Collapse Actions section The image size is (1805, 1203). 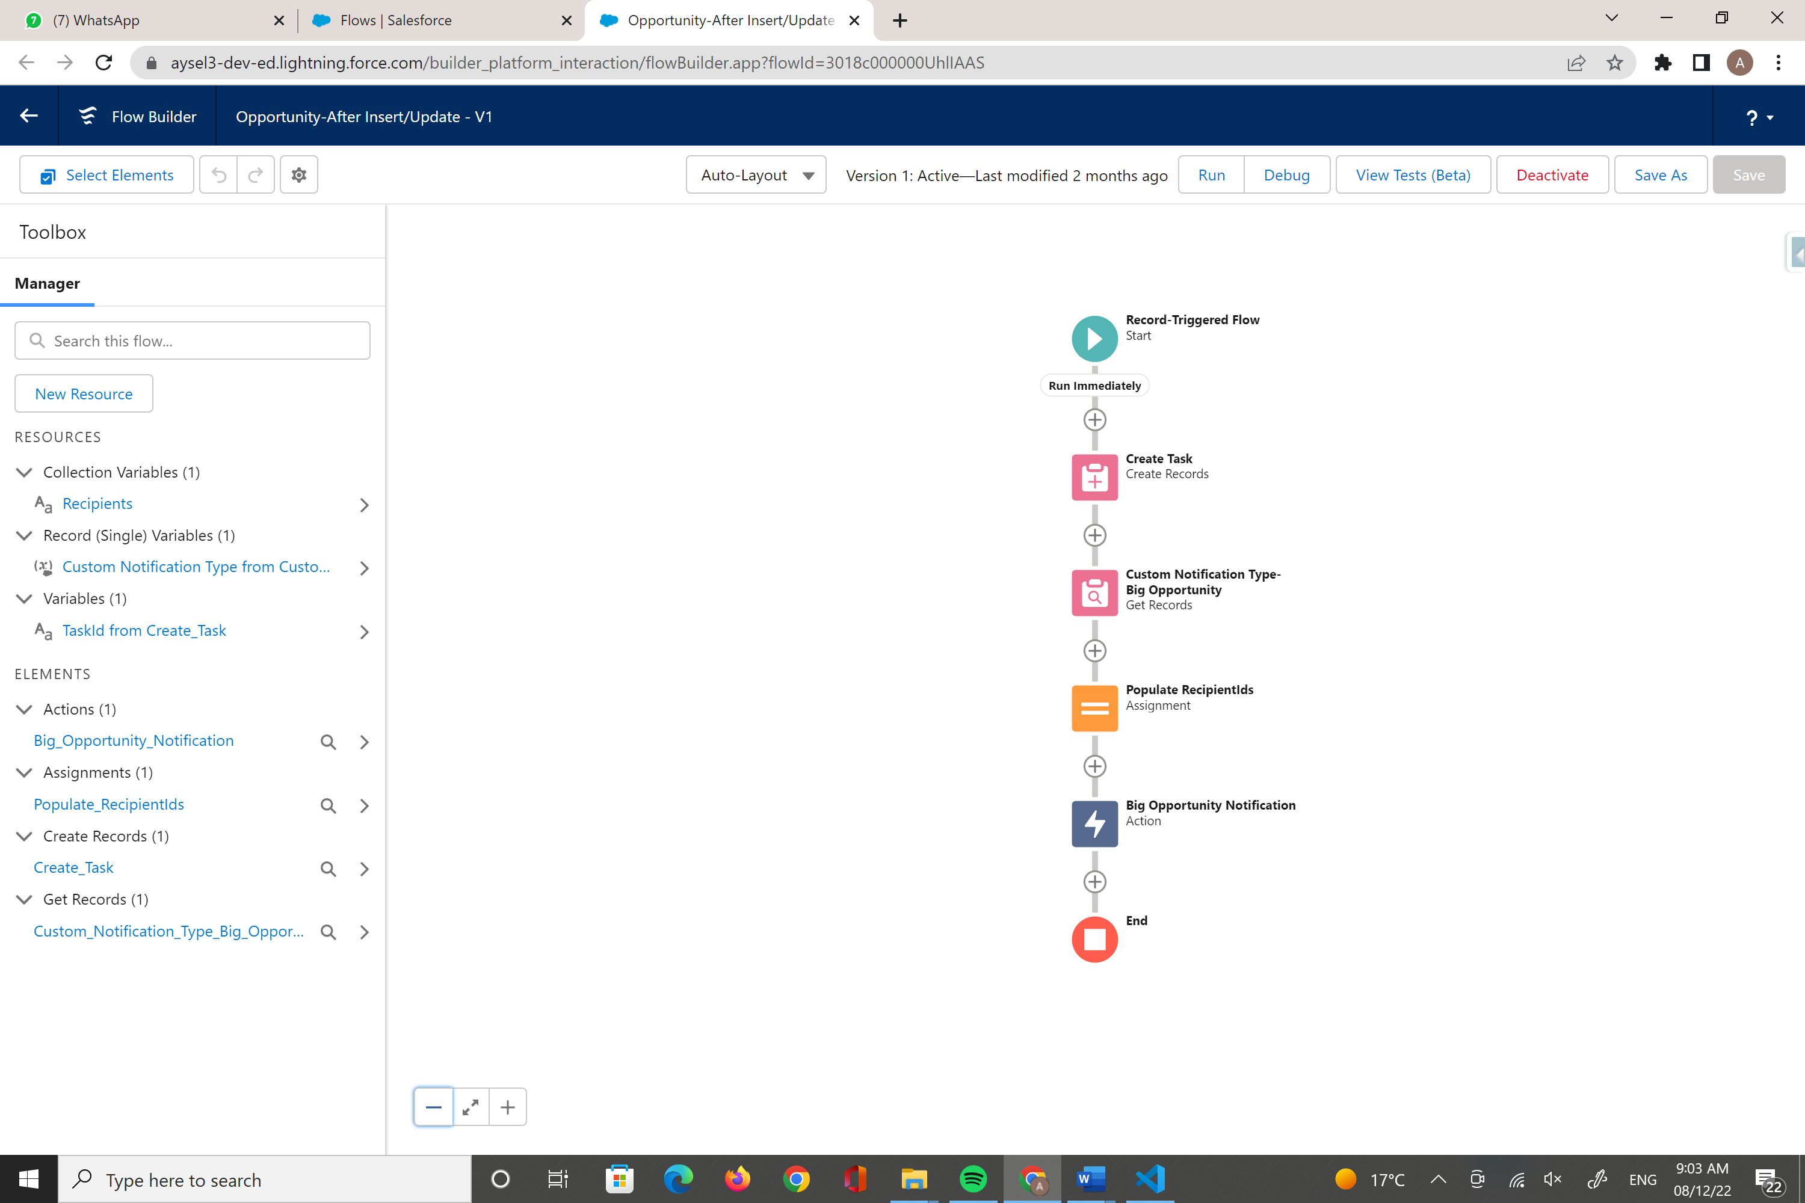point(25,709)
